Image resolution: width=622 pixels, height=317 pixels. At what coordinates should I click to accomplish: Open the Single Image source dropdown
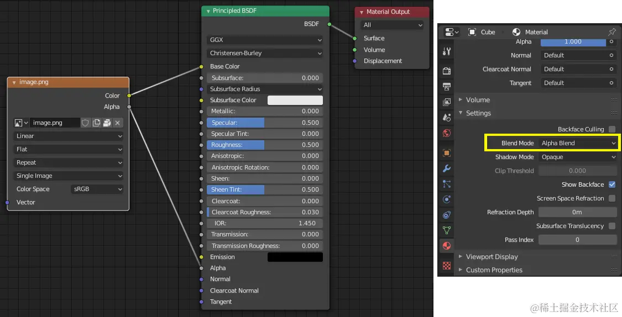pos(69,176)
